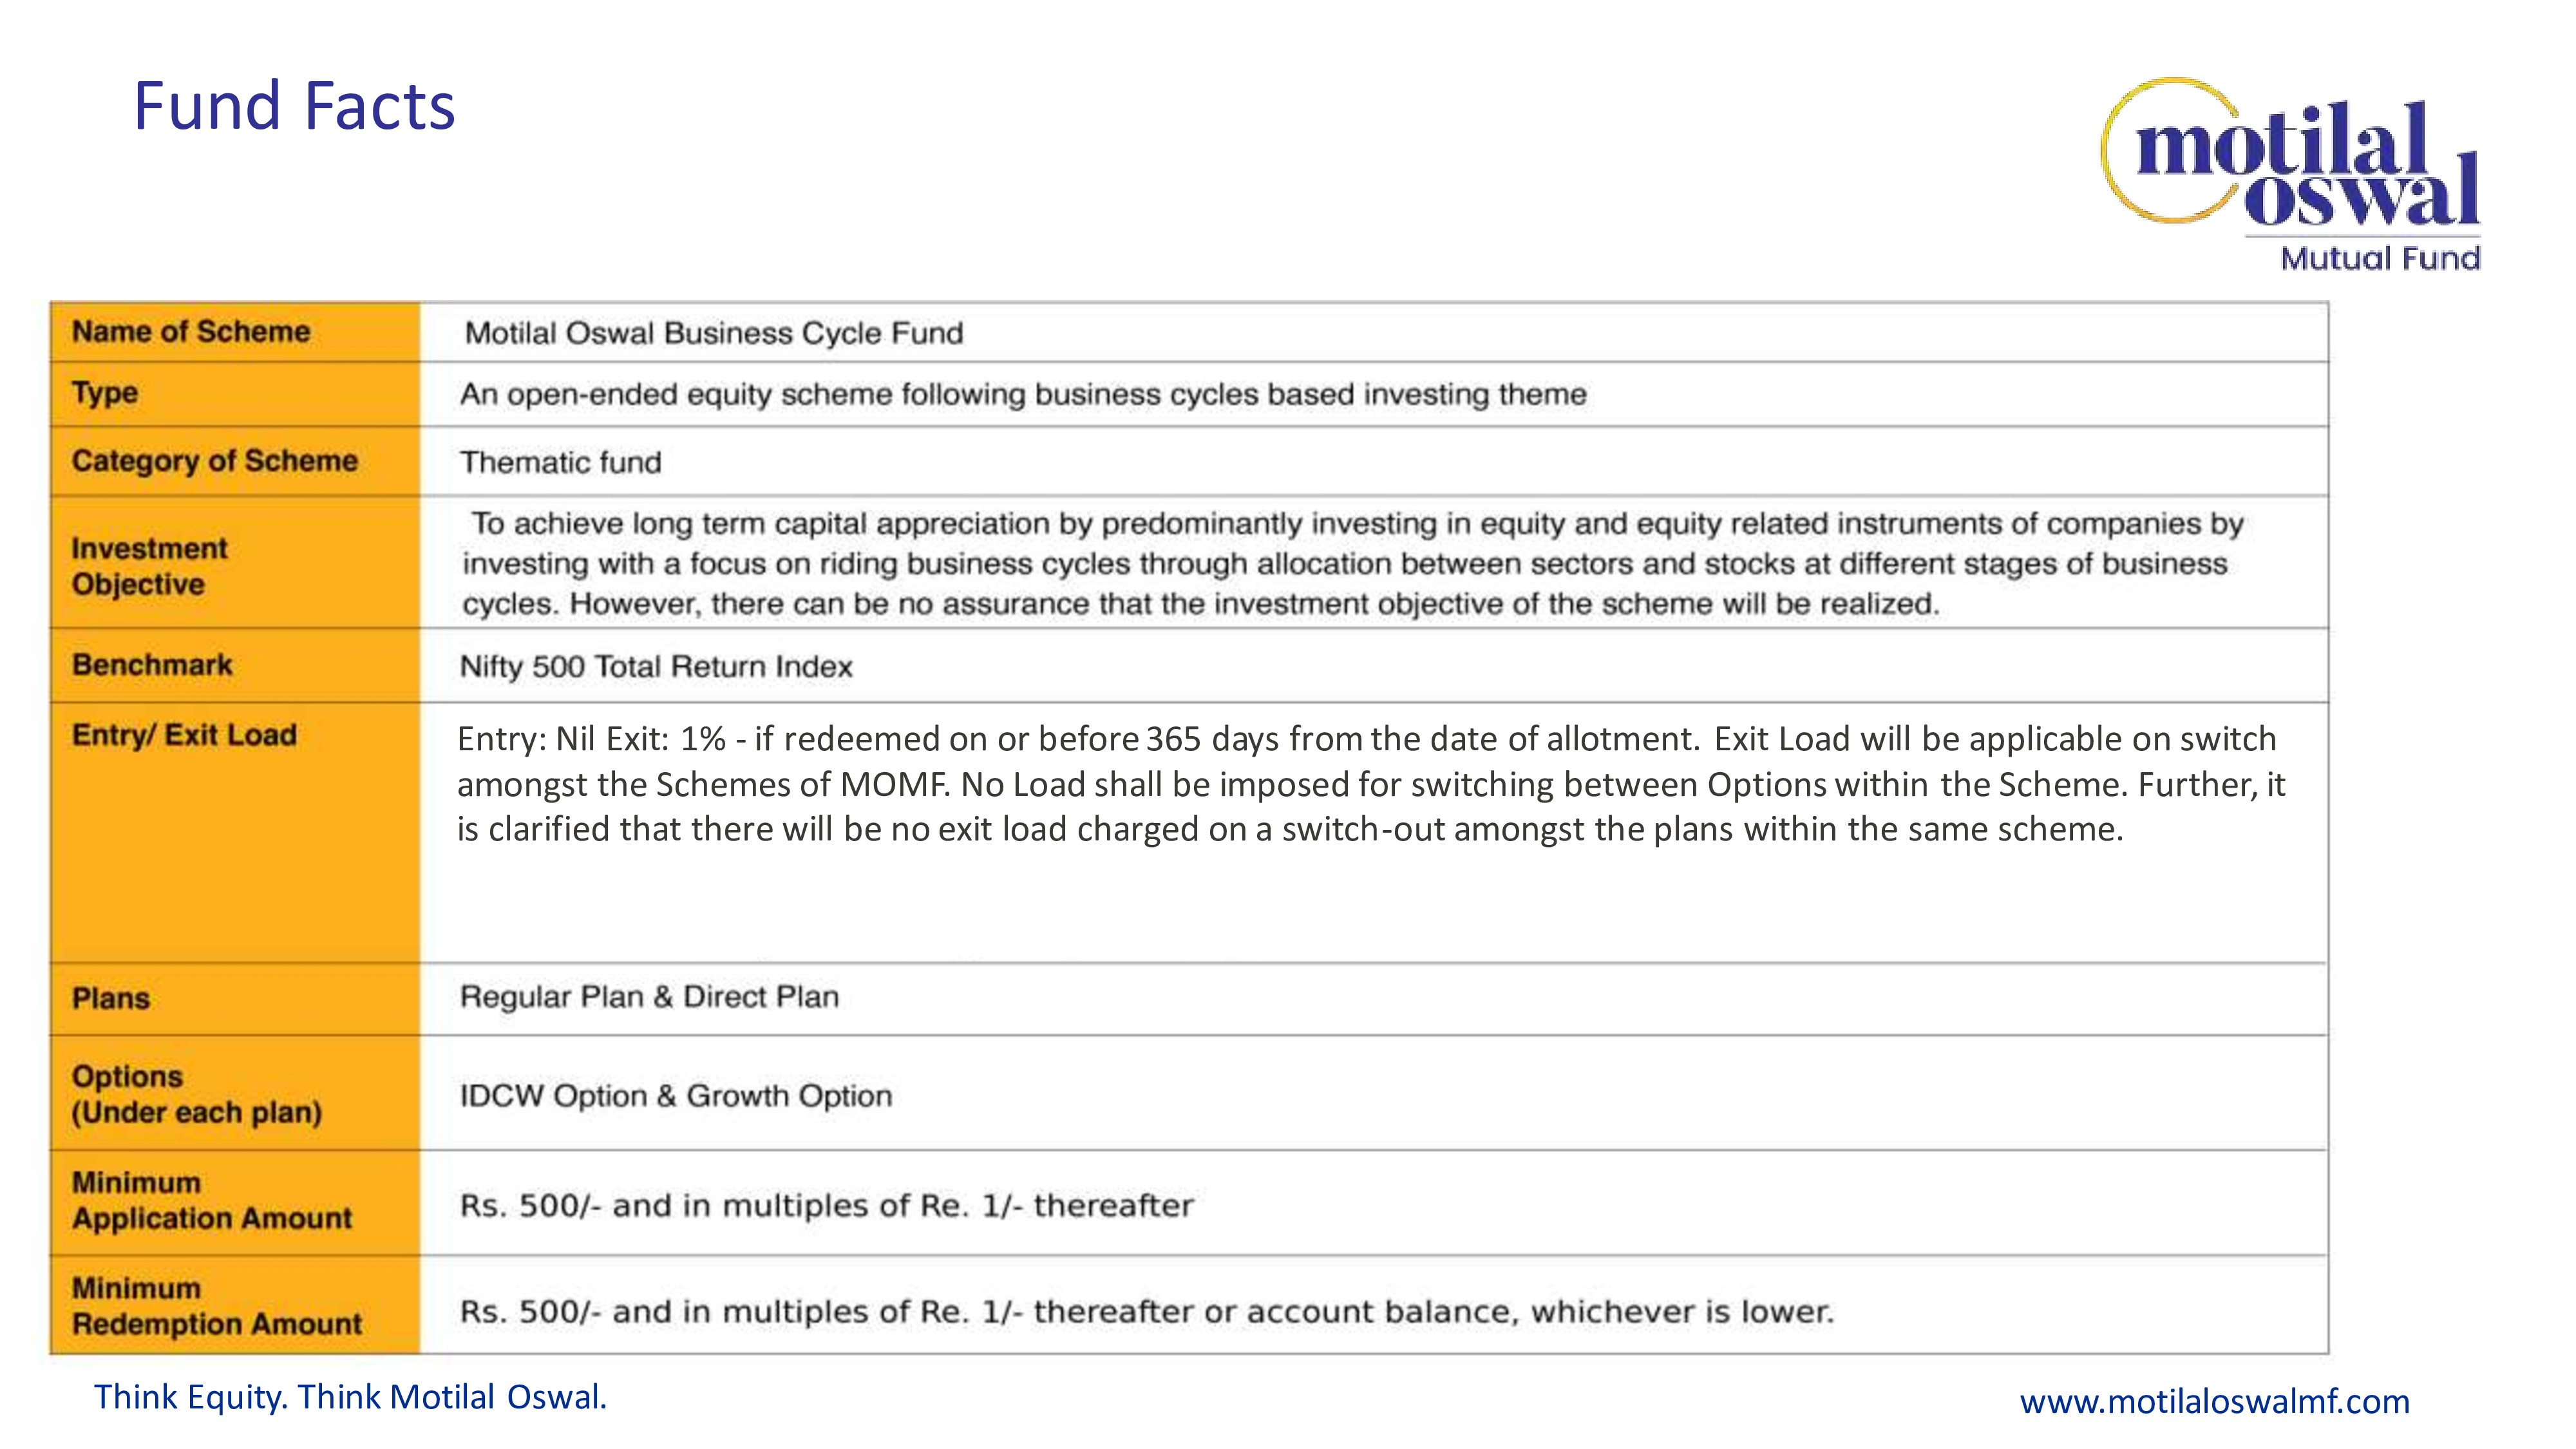2576x1449 pixels.
Task: Click the Nifty 500 Total Return Index text
Action: click(x=656, y=667)
